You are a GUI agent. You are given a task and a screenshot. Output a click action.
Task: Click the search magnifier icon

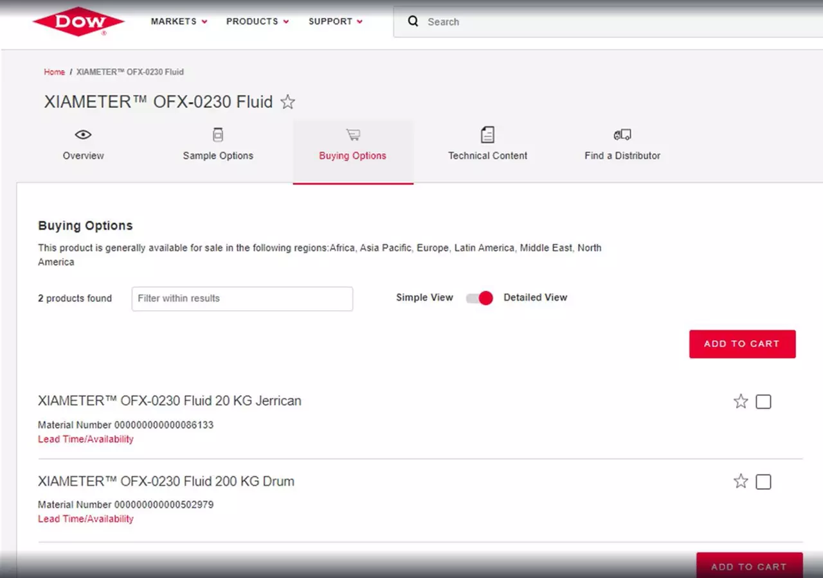click(413, 22)
